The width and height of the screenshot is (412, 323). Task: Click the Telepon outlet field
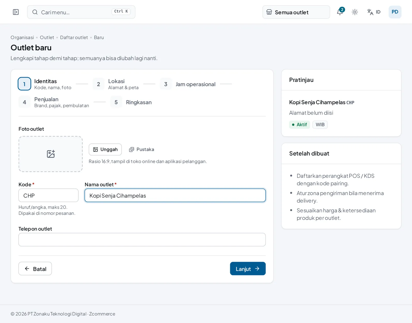[142, 240]
